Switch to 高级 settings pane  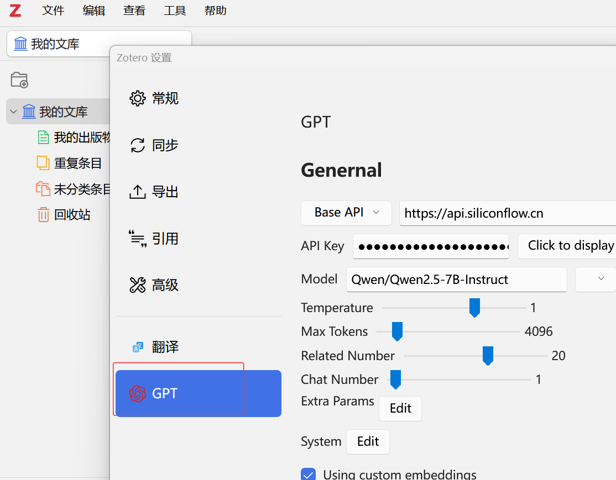pyautogui.click(x=199, y=285)
